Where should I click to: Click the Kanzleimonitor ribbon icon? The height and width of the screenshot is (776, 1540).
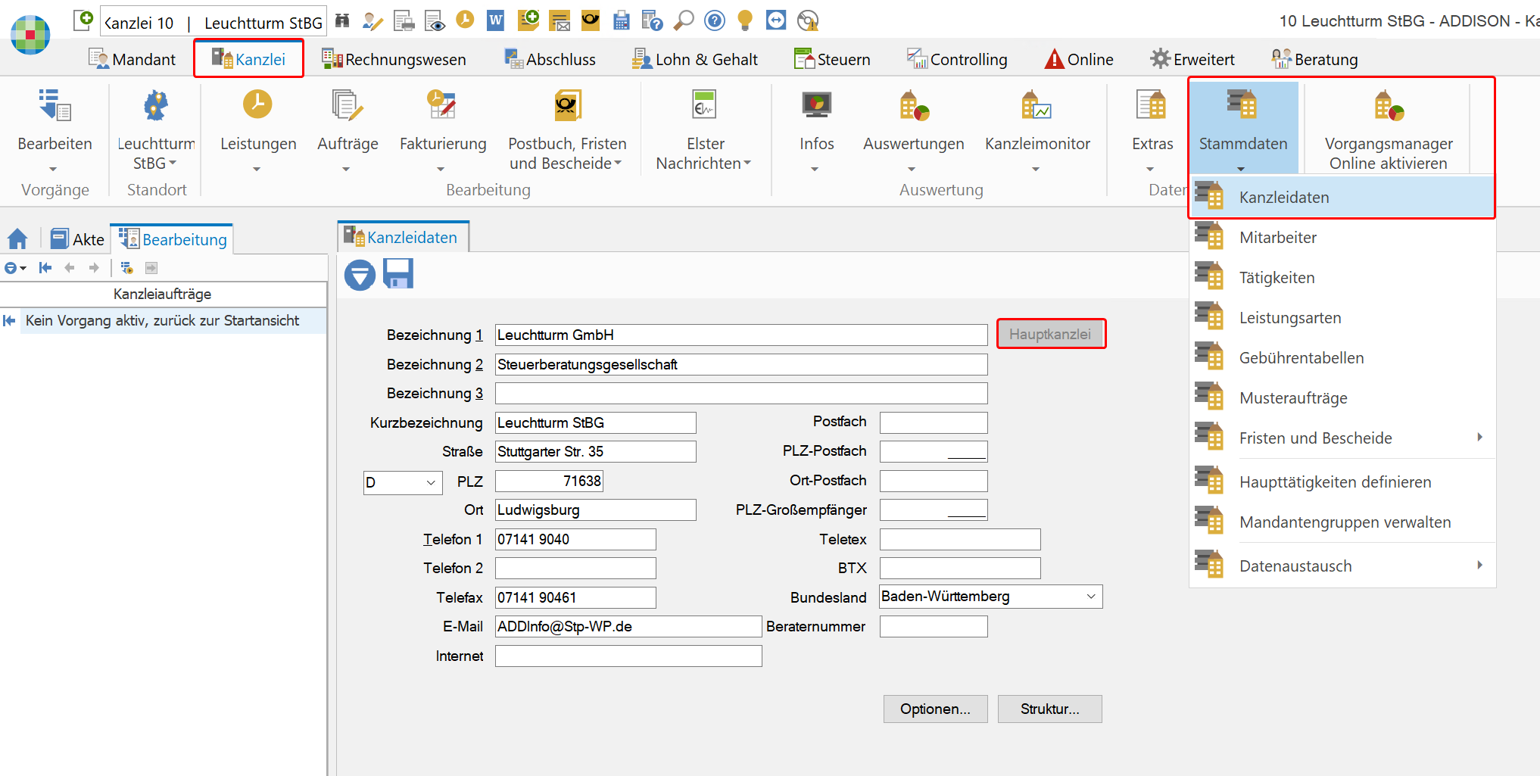1037,106
